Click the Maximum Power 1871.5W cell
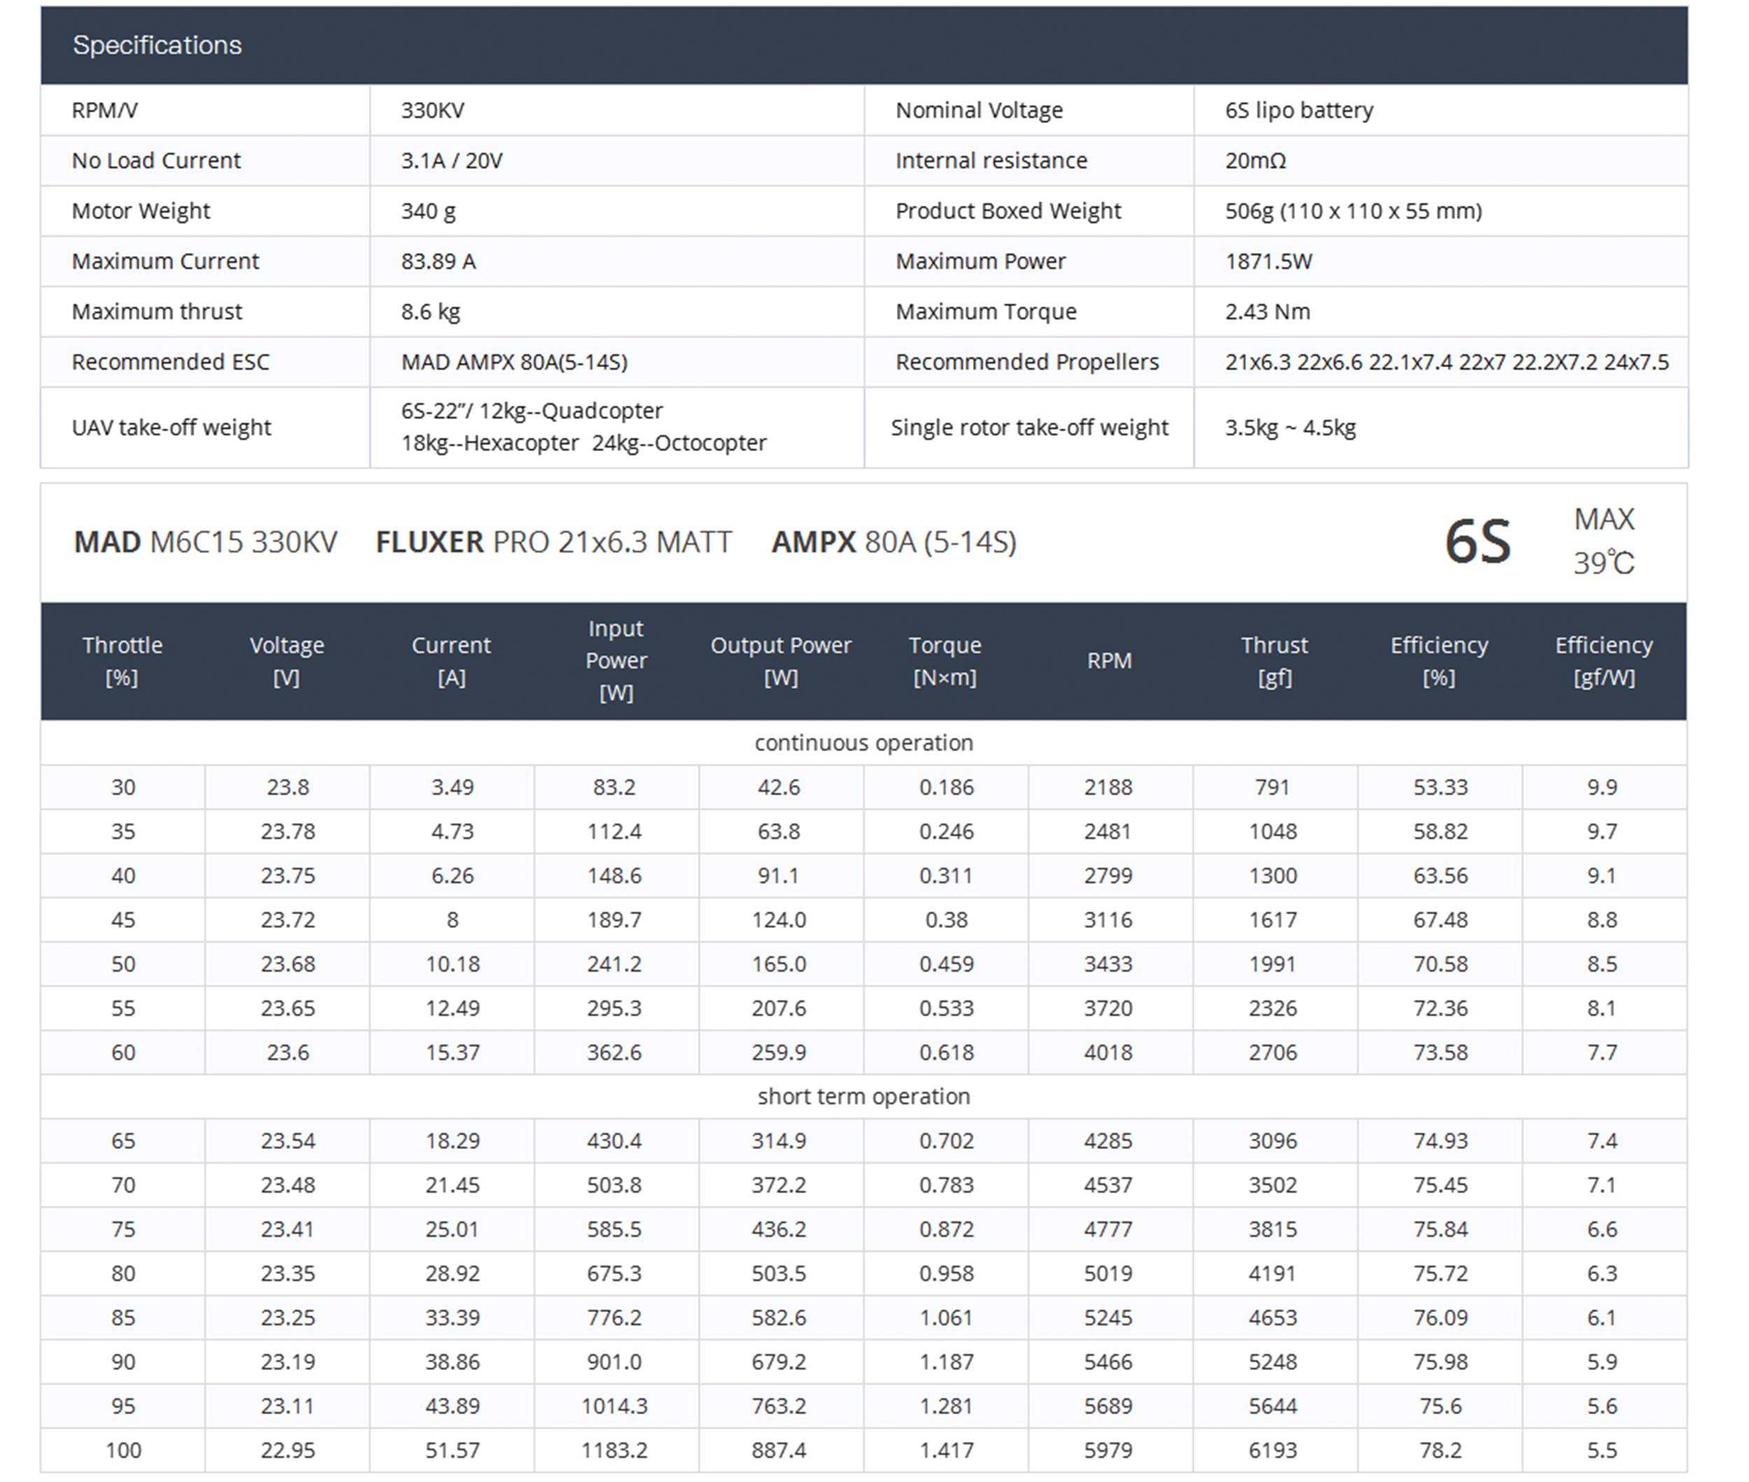 [1268, 262]
